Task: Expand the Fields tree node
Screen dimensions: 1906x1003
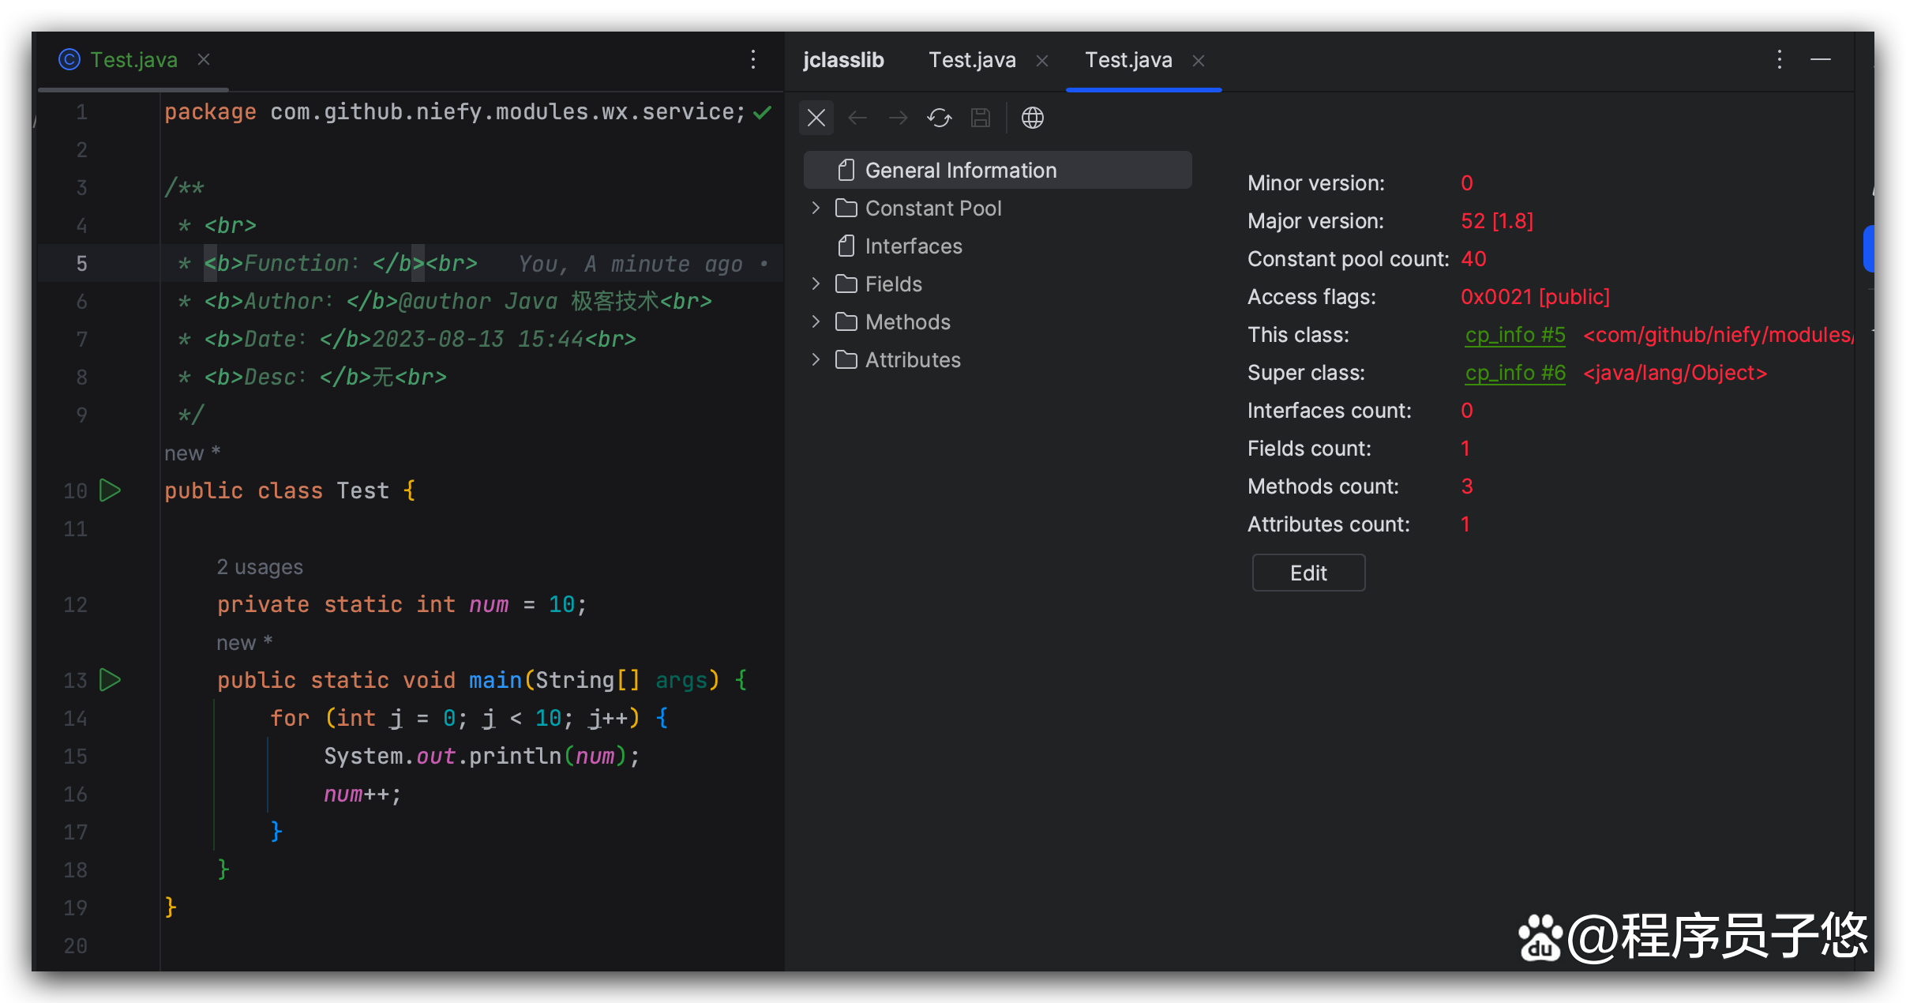Action: click(816, 284)
